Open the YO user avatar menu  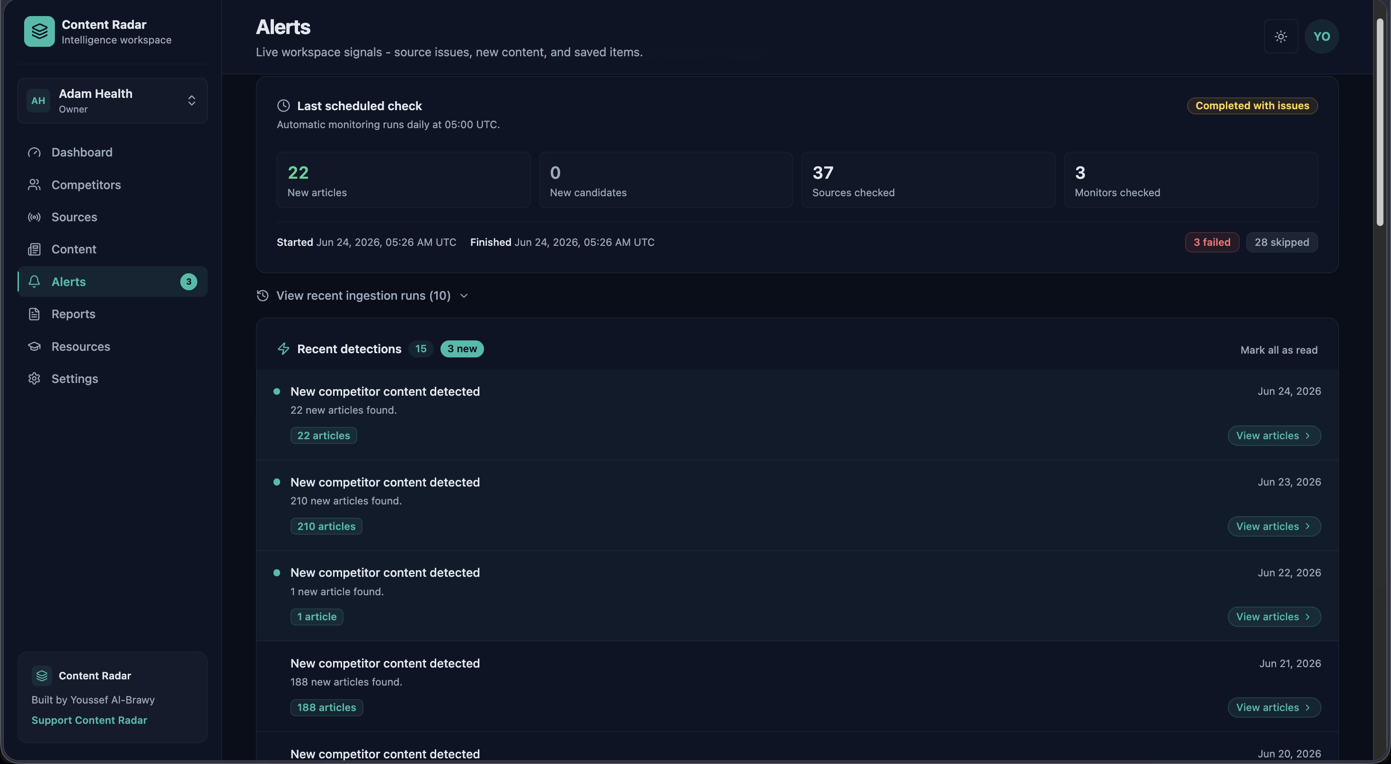coord(1321,36)
